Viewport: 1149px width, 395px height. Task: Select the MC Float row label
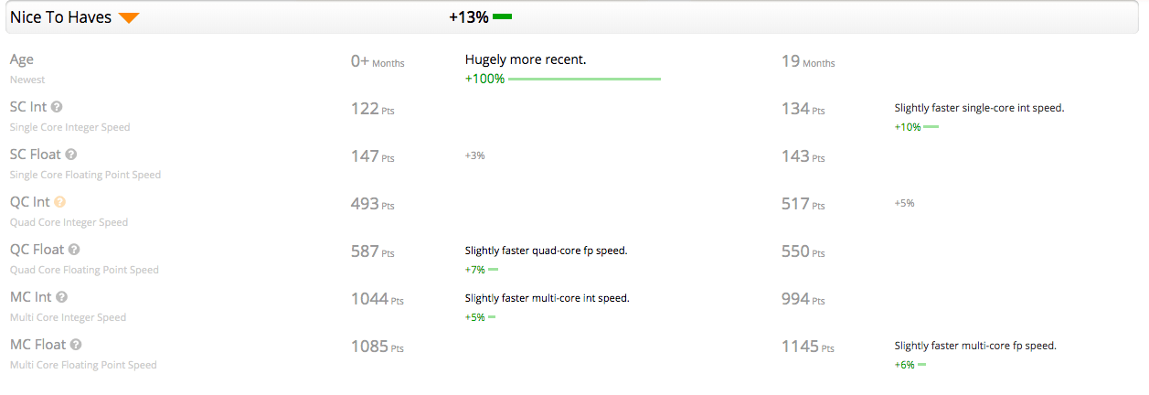(x=38, y=345)
